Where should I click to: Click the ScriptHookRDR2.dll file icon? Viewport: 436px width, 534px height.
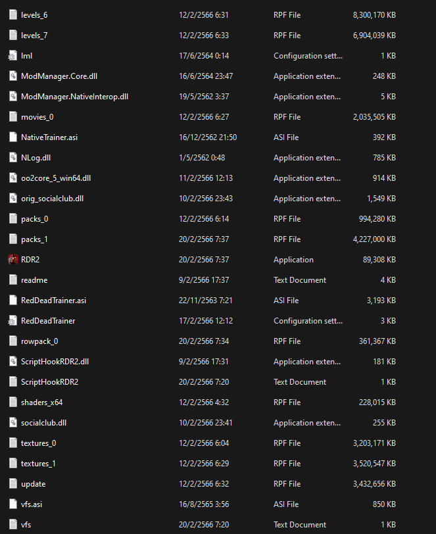(12, 362)
